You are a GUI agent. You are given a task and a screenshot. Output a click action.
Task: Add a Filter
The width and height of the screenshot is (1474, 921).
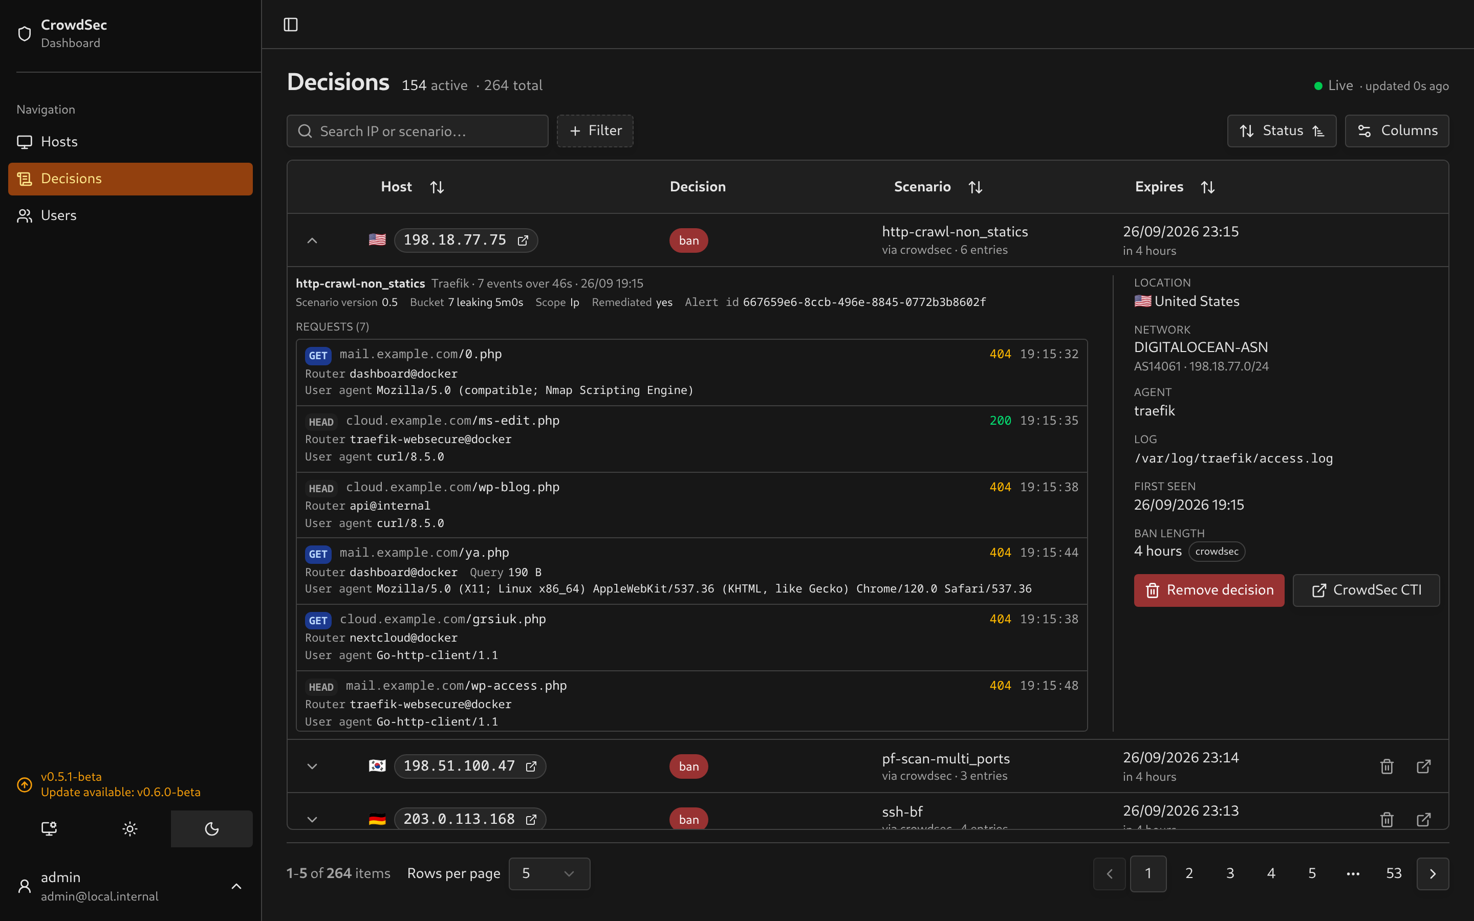click(x=595, y=130)
